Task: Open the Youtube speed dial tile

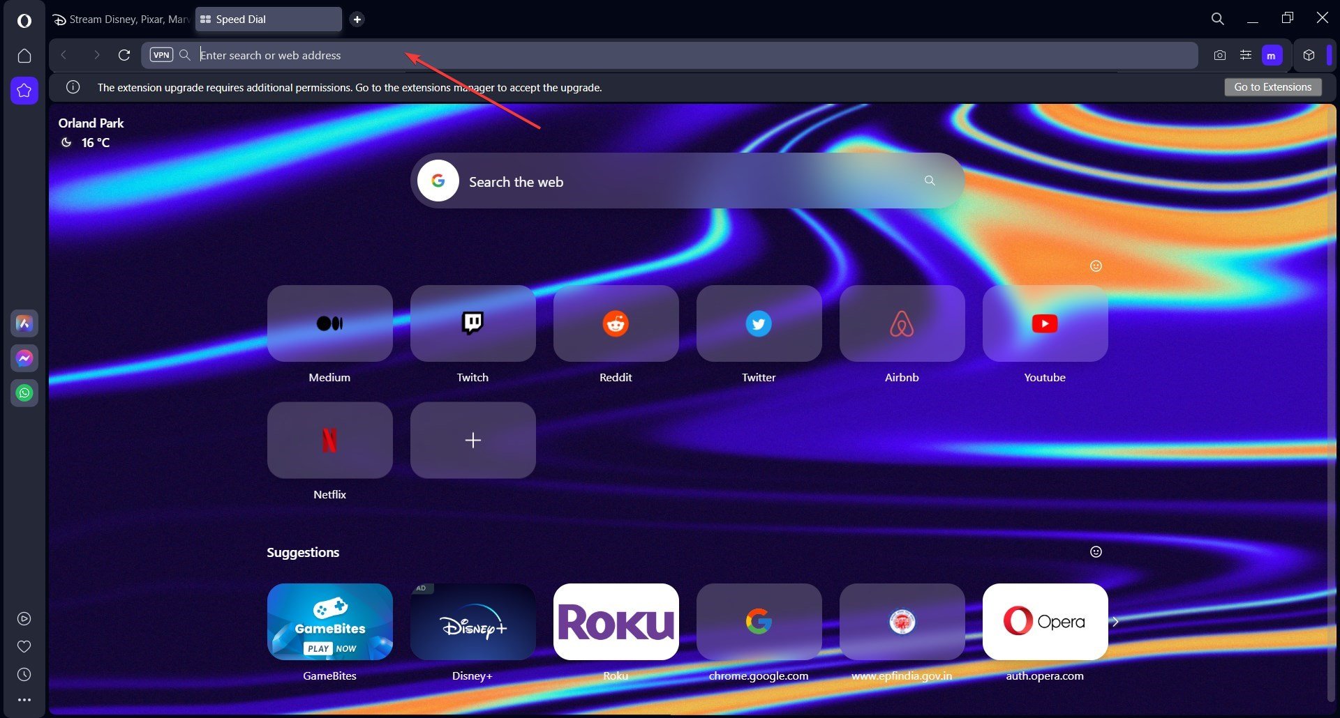Action: click(x=1045, y=323)
